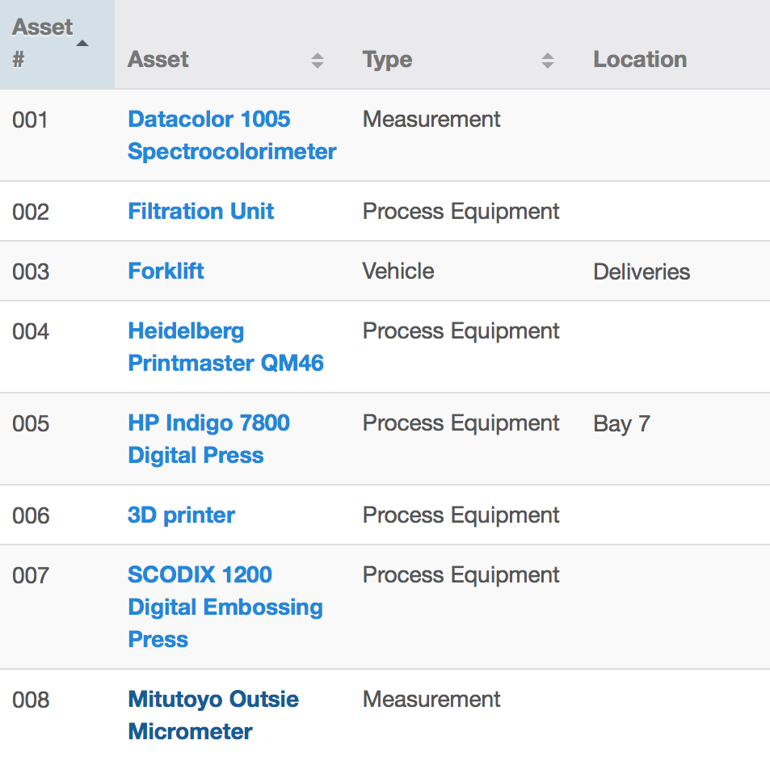Open Datacolor 1005 Spectrocolorimeter asset
Viewport: 770px width, 757px height.
click(232, 135)
